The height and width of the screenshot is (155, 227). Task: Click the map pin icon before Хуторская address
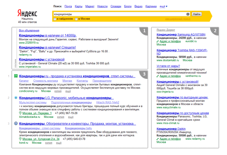pyautogui.click(x=20, y=139)
